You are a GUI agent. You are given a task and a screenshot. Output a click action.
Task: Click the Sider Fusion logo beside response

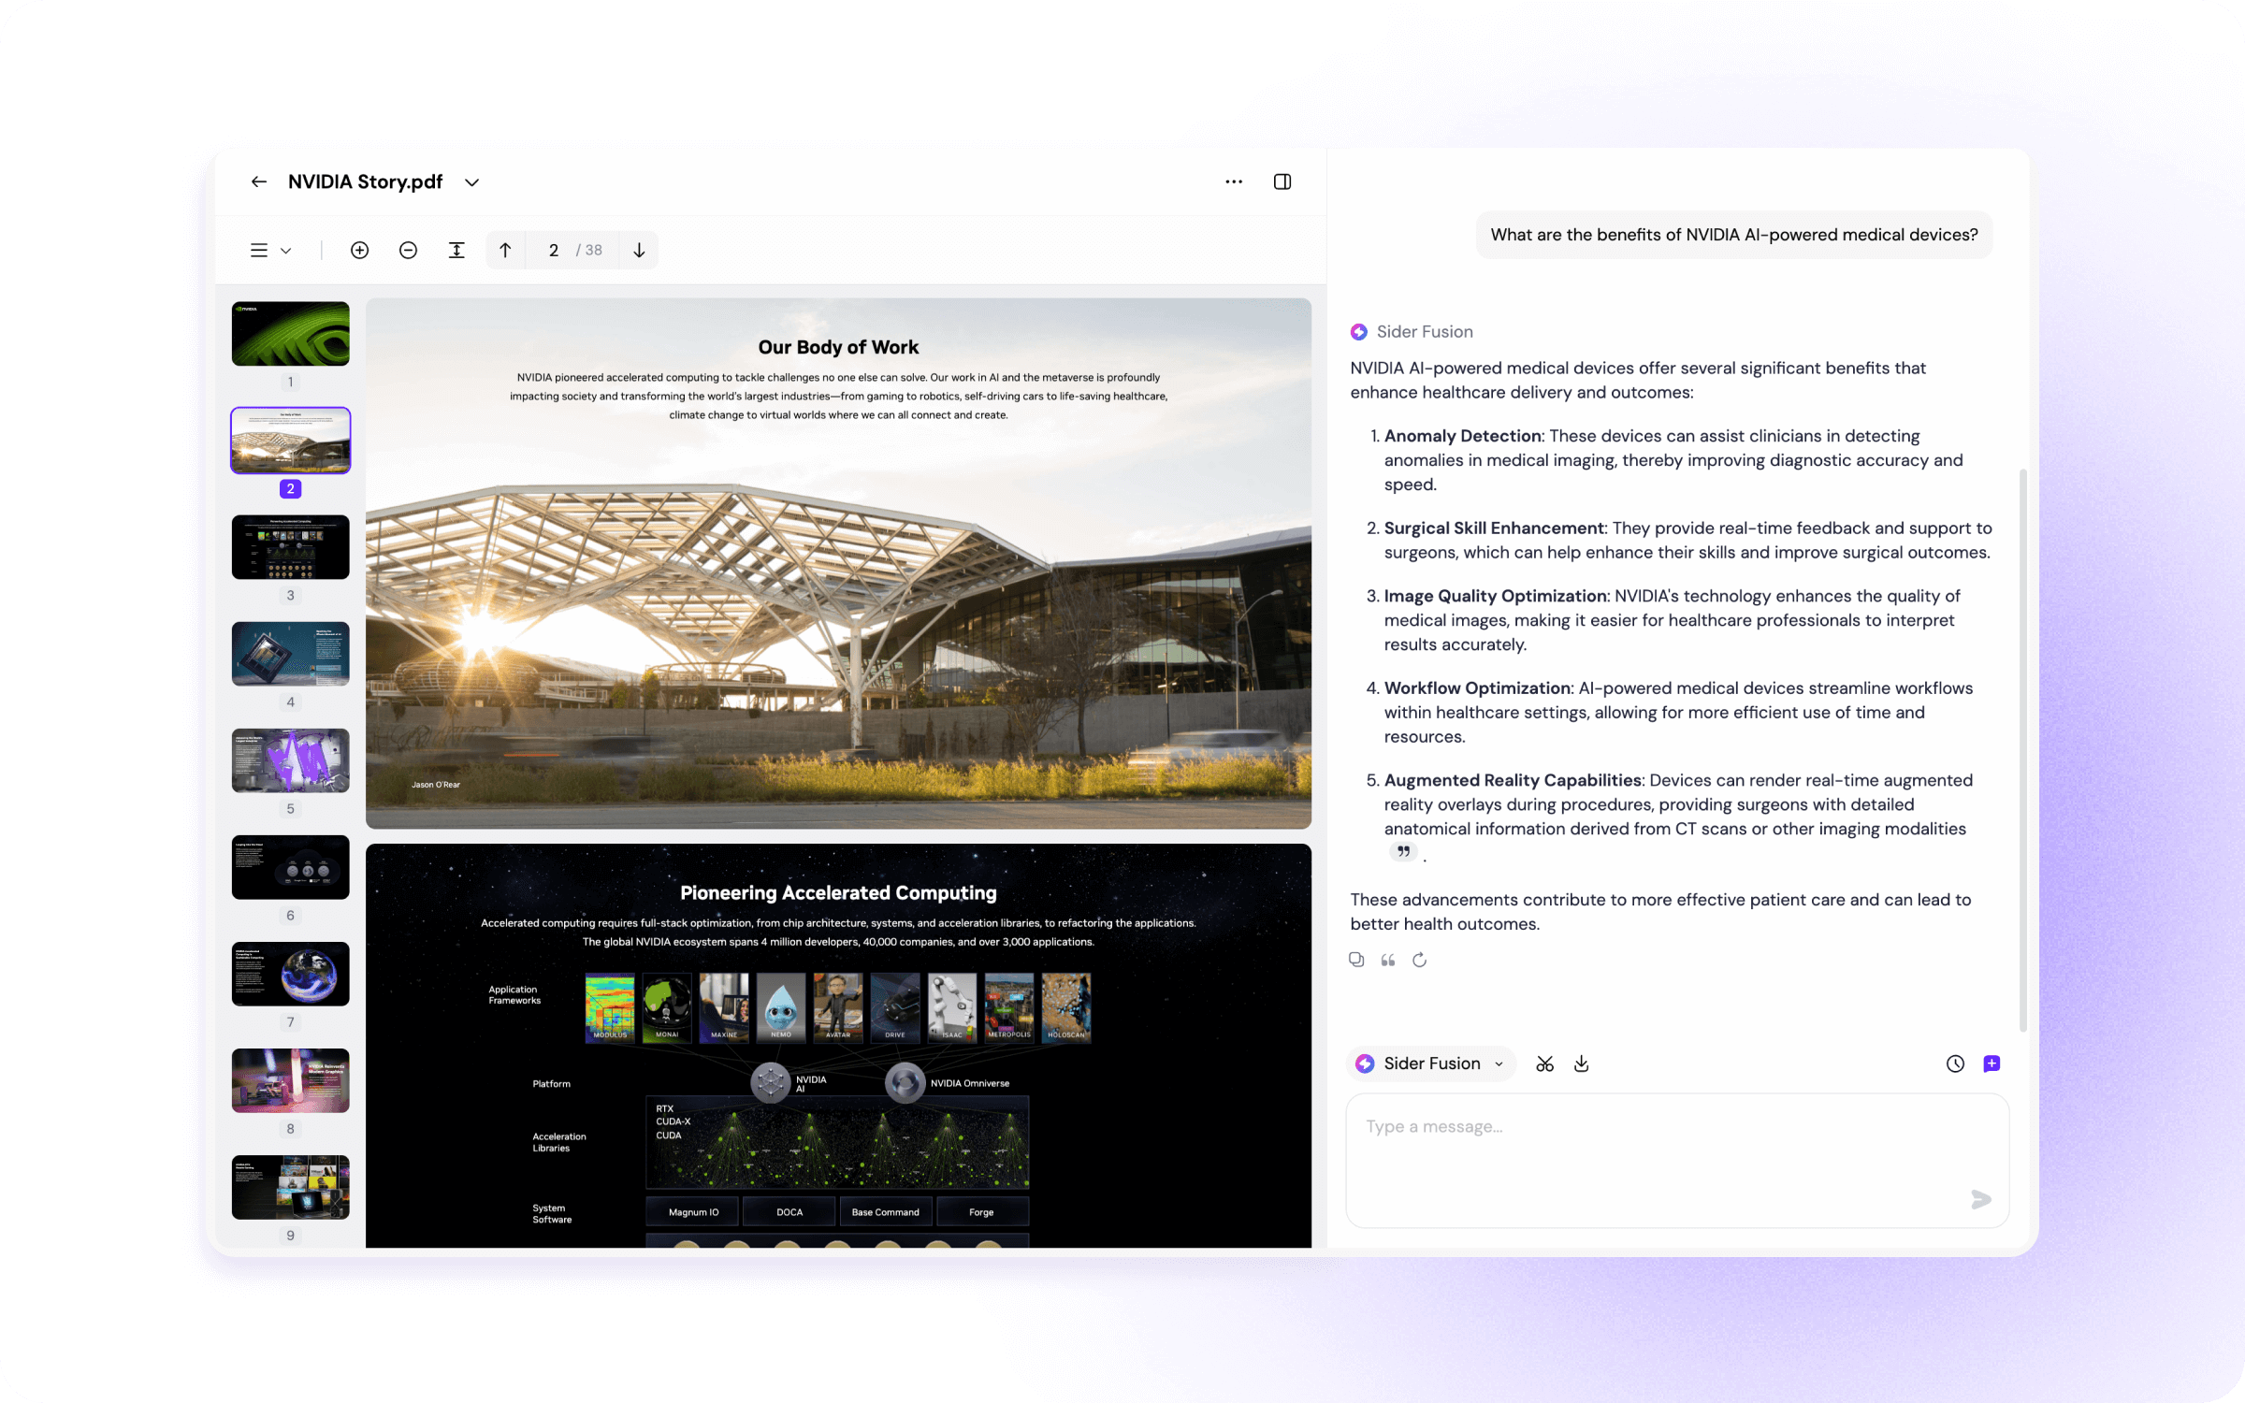coord(1359,332)
